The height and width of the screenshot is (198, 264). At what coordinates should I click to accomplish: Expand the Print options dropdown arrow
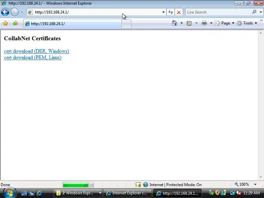point(211,23)
